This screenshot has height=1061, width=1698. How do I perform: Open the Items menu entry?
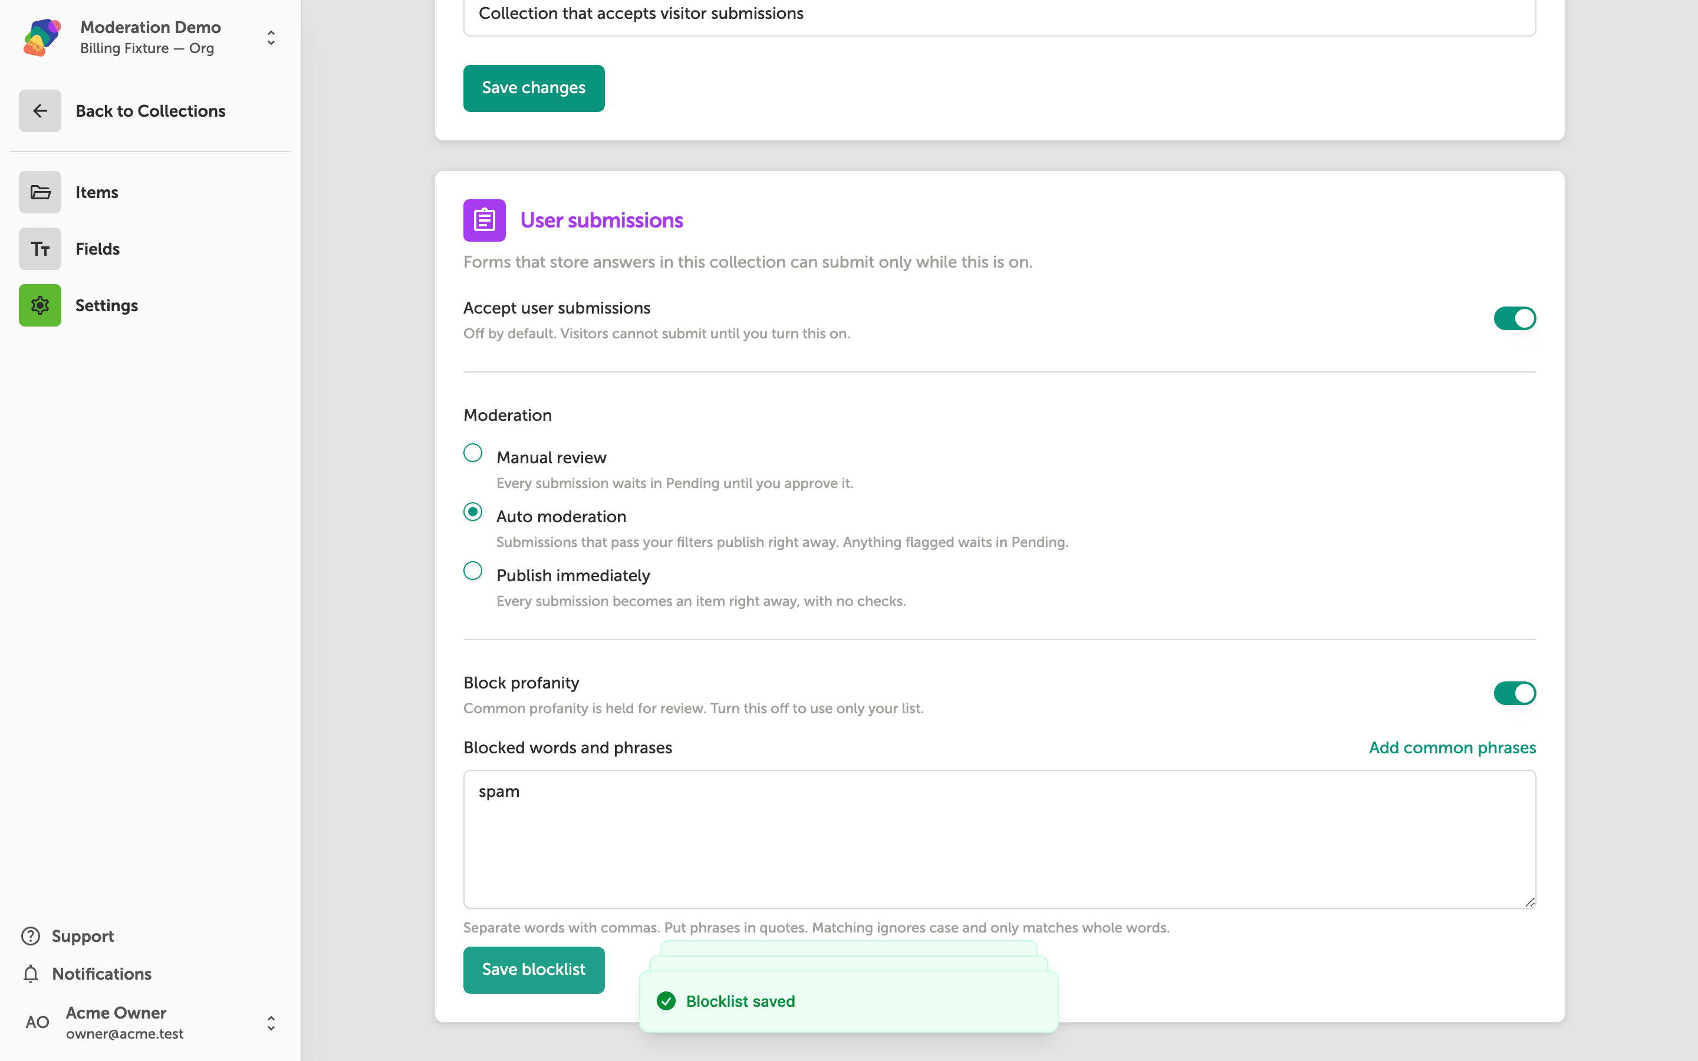(x=150, y=192)
